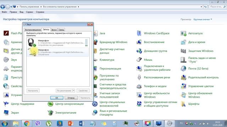Viewport: 227px width, 127px height.
Task: Open the Защитник Windows icon
Action: point(183,51)
